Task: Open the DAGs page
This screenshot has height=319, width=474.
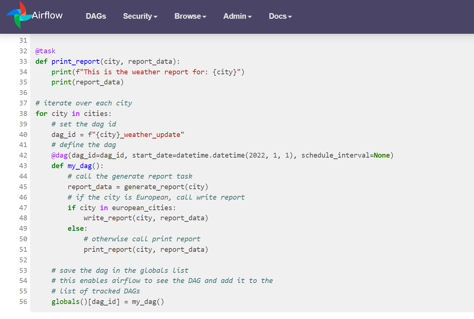Action: coord(96,16)
